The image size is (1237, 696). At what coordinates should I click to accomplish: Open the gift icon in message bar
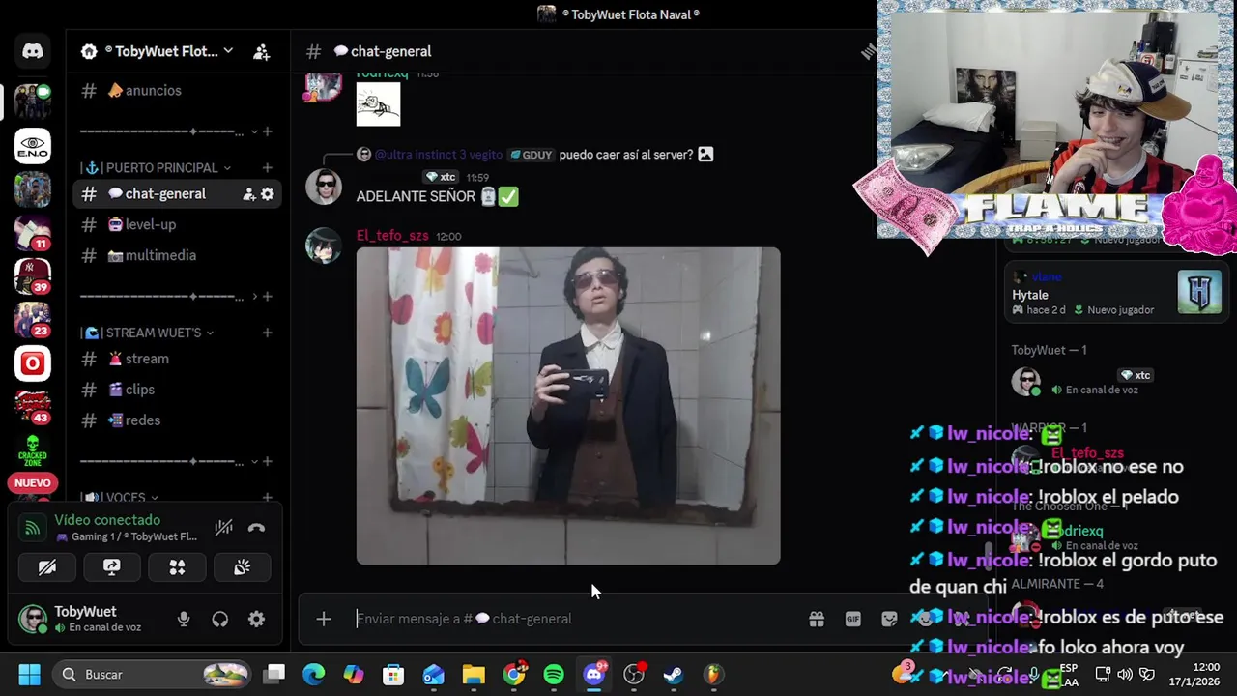click(817, 619)
